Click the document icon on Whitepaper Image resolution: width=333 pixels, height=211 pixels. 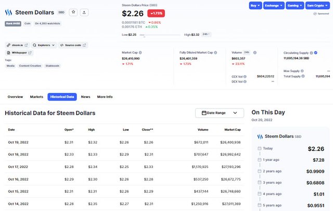point(8,53)
